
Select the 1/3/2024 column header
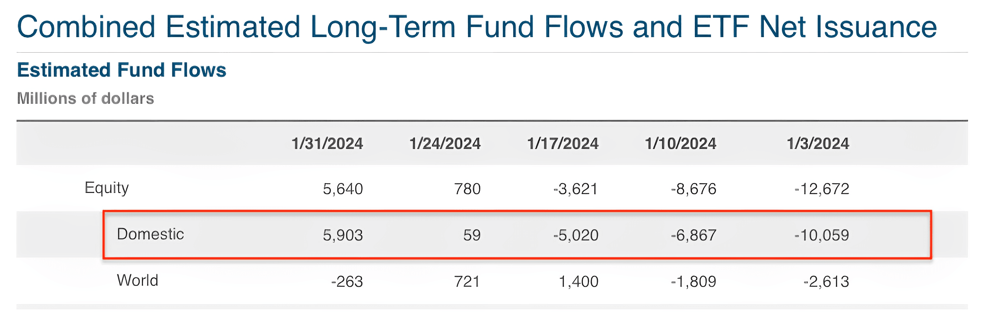coord(818,144)
